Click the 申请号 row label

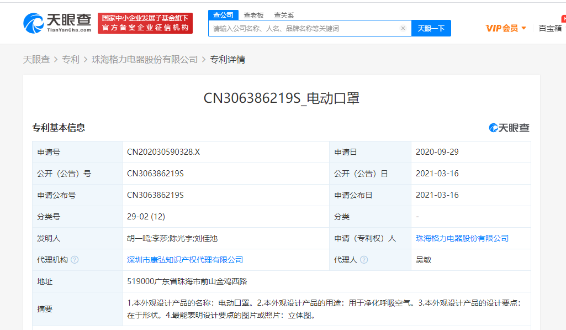[49, 152]
